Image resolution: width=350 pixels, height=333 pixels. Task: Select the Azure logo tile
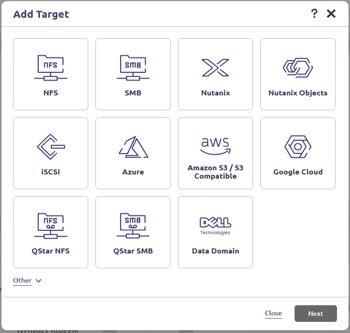click(133, 147)
